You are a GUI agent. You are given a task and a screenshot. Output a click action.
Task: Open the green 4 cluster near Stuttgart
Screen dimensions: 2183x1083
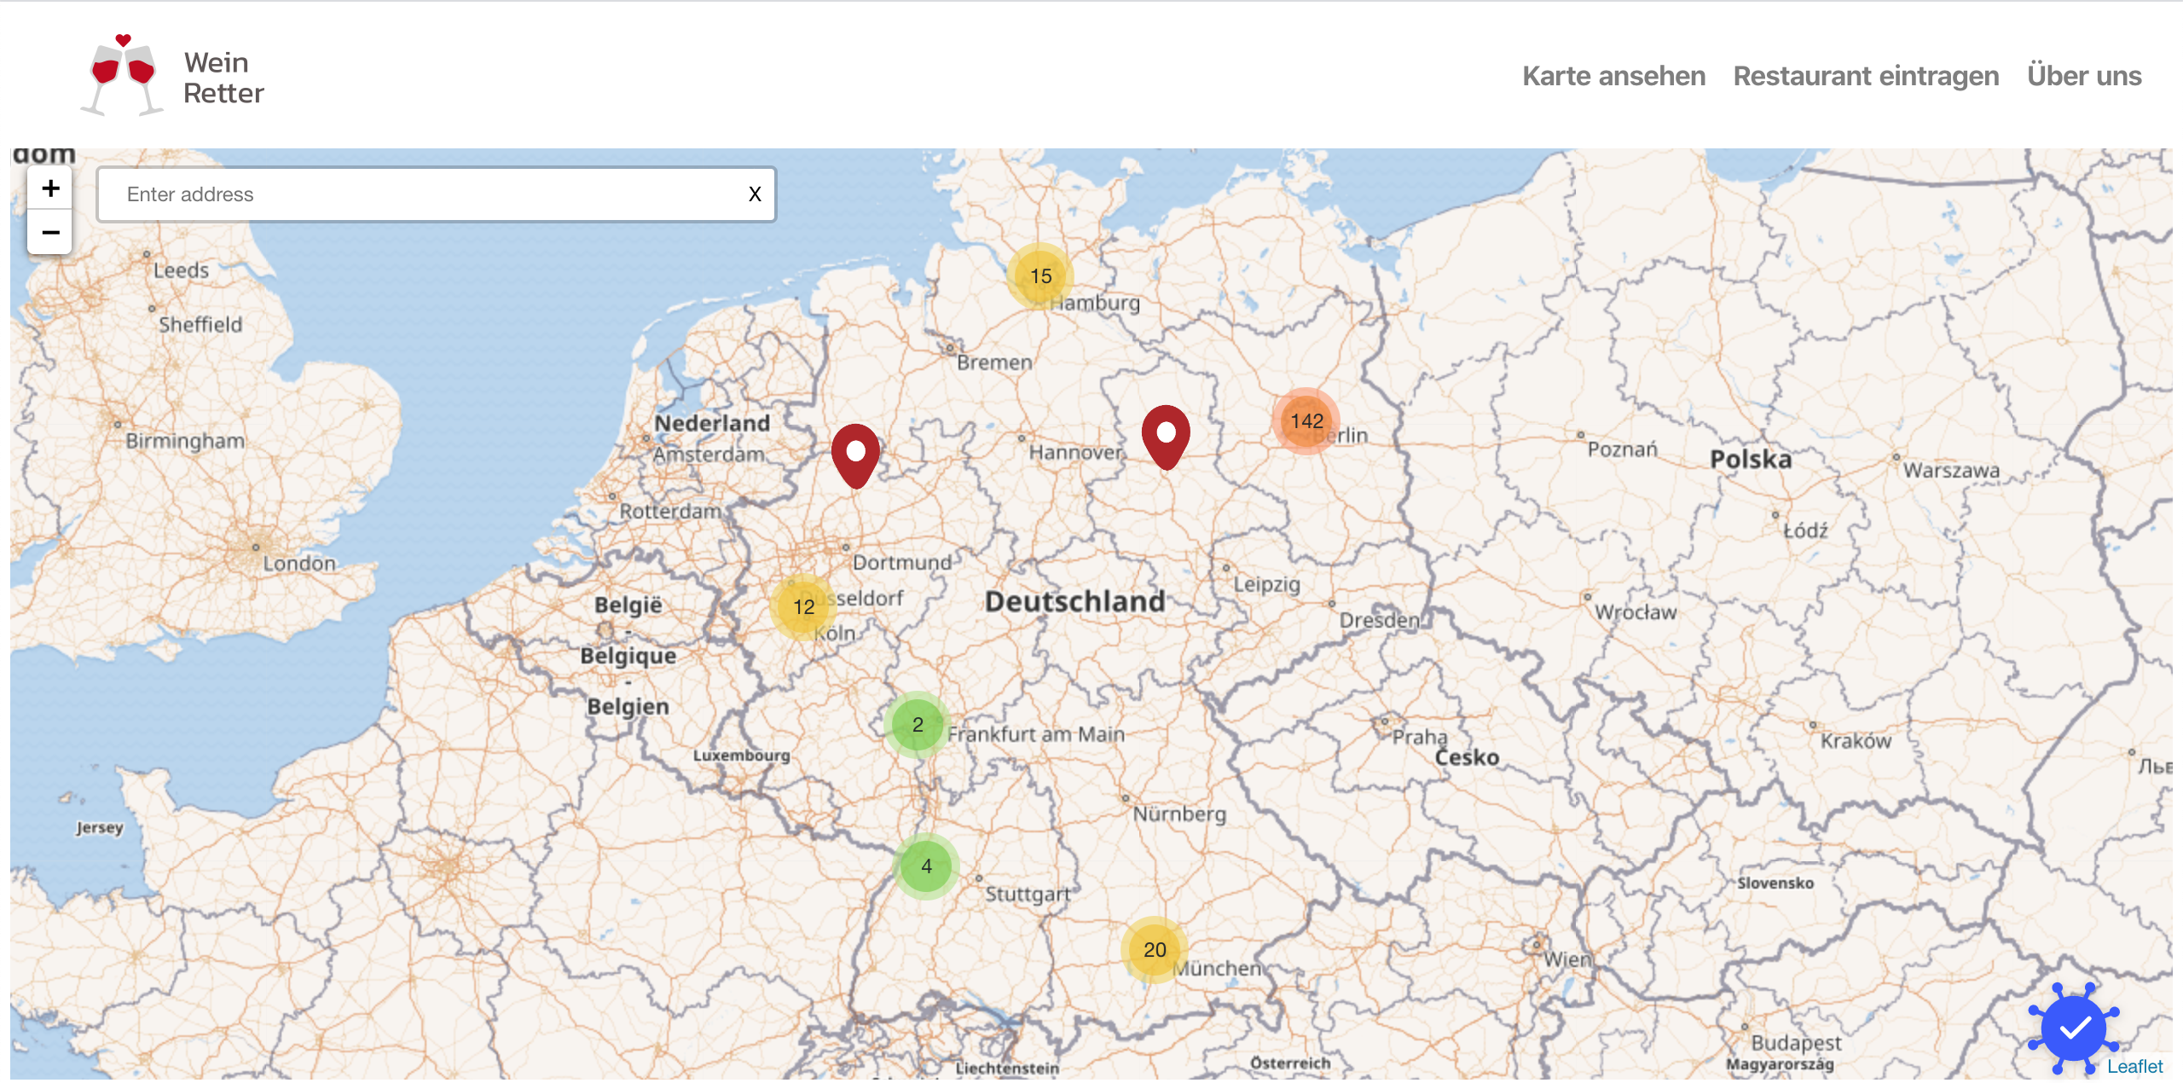(x=926, y=866)
